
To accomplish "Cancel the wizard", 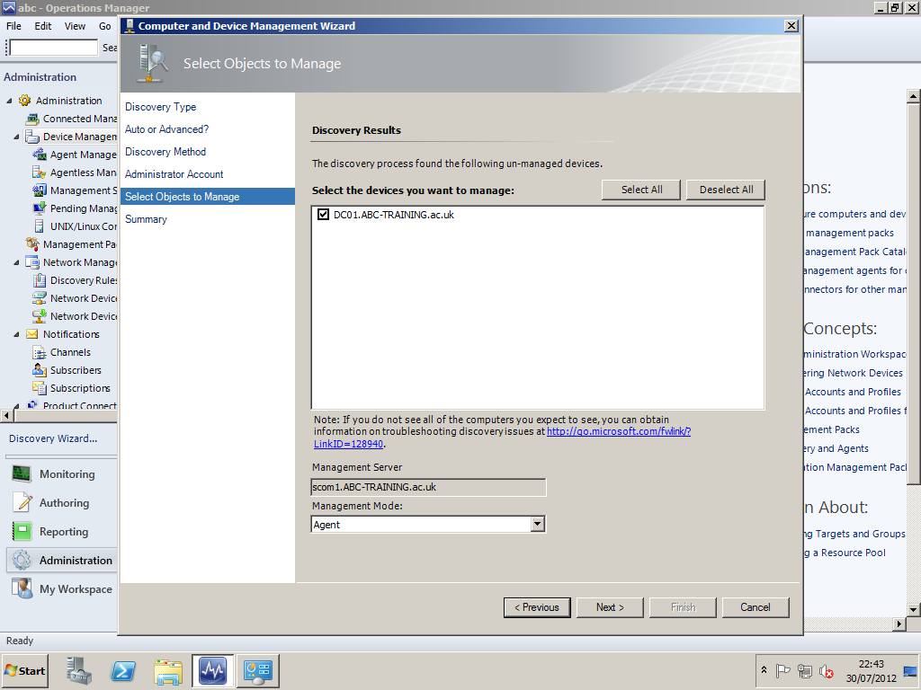I will click(756, 607).
